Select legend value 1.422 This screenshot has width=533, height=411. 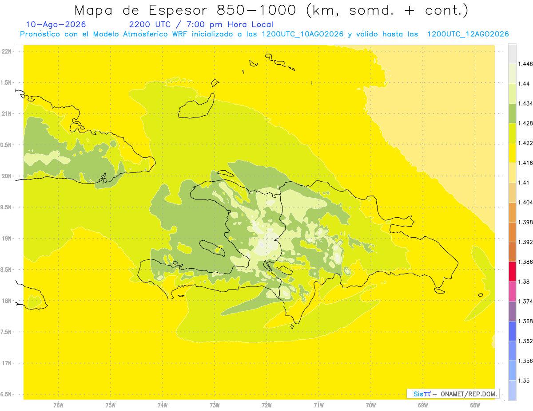coord(525,143)
